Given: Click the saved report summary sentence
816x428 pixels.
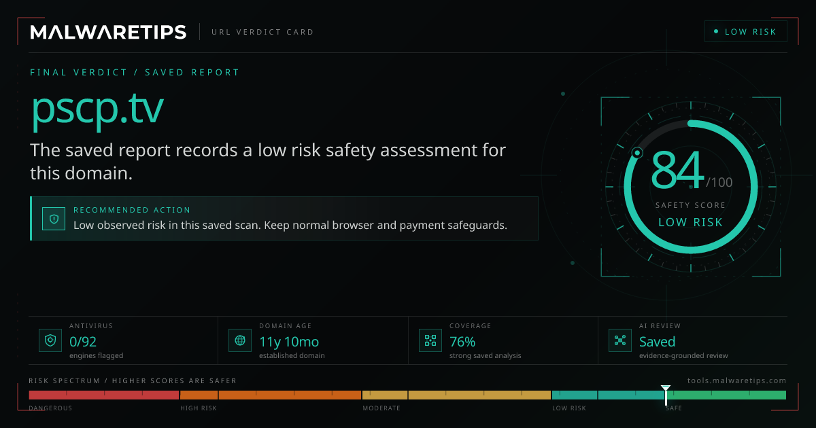Looking at the screenshot, I should (x=268, y=162).
